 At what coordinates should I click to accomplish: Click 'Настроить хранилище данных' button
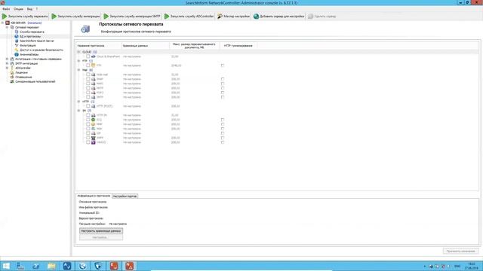click(x=101, y=231)
